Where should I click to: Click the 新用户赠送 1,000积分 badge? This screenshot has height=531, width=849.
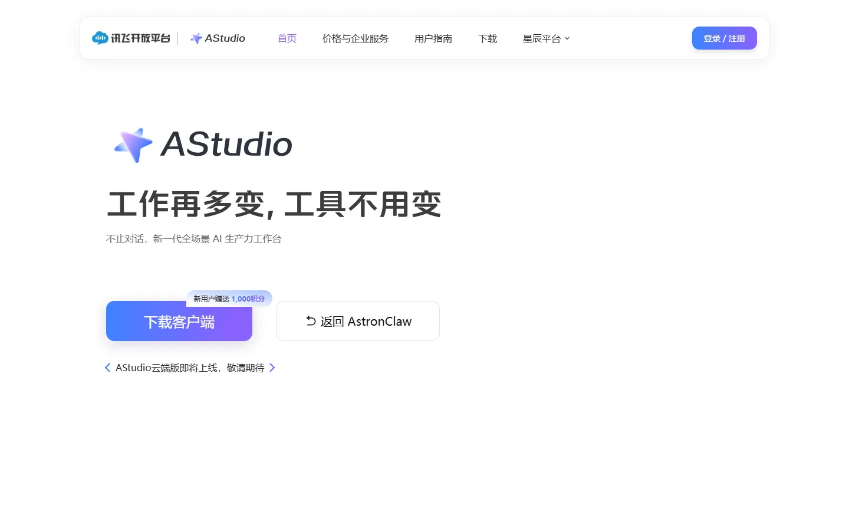[x=229, y=299]
